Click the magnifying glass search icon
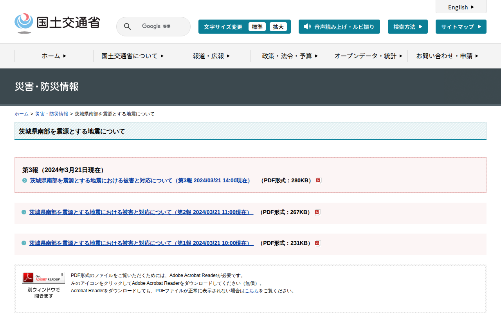Screen dimensions: 501x313 click(x=127, y=27)
